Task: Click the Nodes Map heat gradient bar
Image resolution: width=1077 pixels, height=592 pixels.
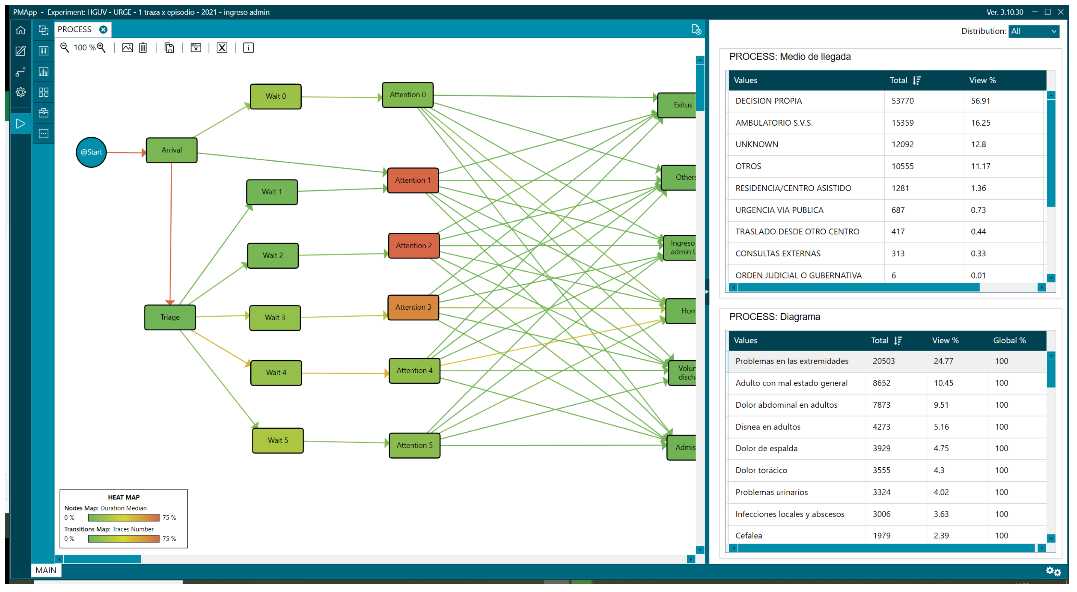Action: [123, 518]
